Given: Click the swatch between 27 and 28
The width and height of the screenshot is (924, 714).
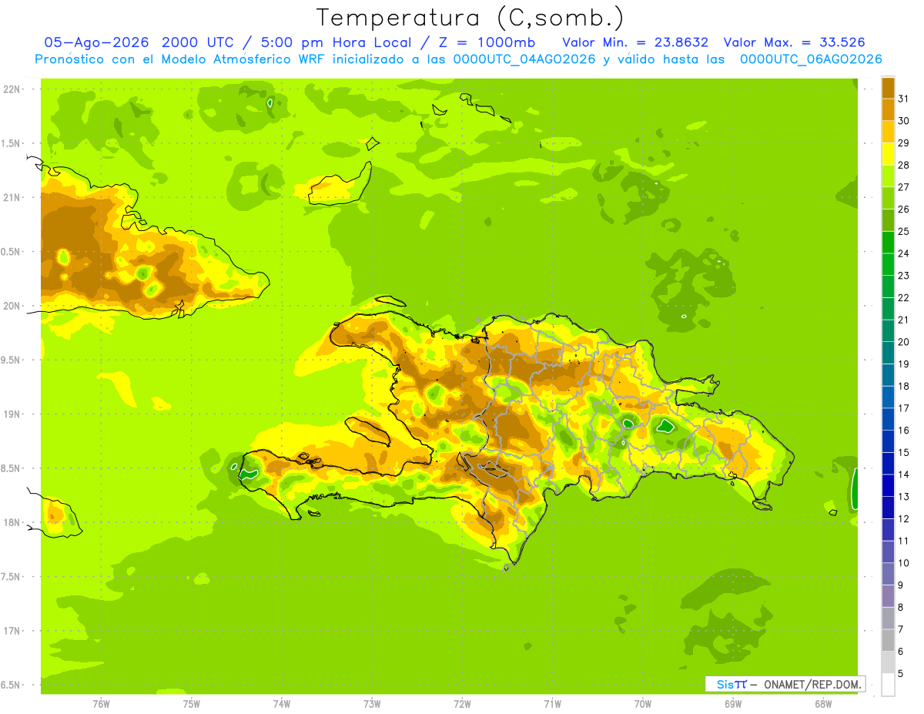Looking at the screenshot, I should point(888,176).
